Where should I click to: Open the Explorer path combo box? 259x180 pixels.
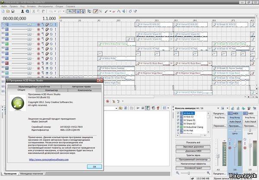[116, 108]
